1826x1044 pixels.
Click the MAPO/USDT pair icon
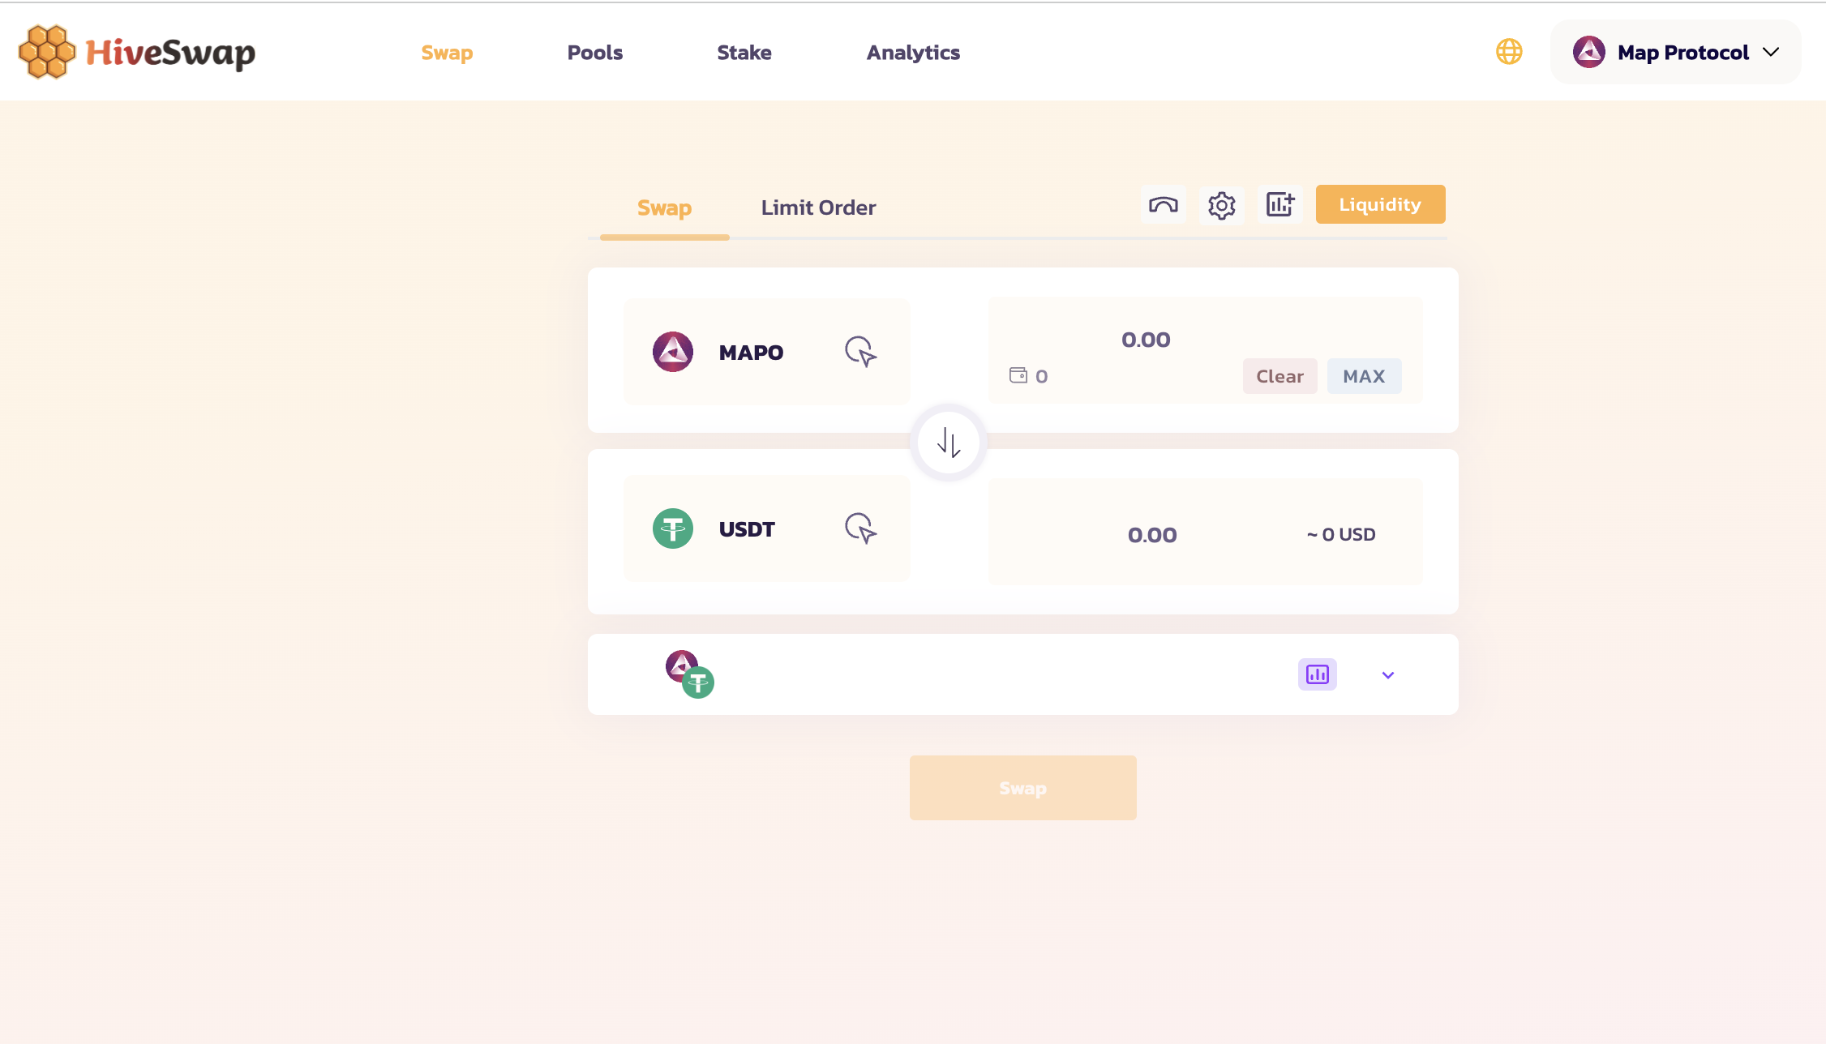pyautogui.click(x=689, y=674)
